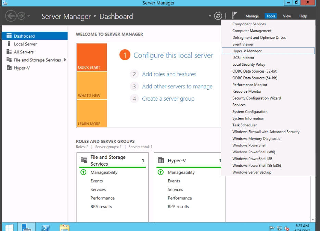Click the Local Server icon in the sidebar
Viewport: 320px width, 231px height.
tap(9, 44)
